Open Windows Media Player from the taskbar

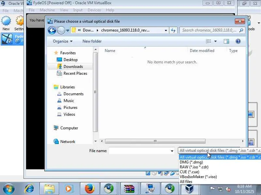pos(69,189)
